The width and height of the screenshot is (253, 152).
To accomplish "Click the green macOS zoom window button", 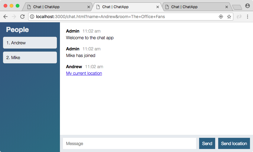I will point(18,6).
